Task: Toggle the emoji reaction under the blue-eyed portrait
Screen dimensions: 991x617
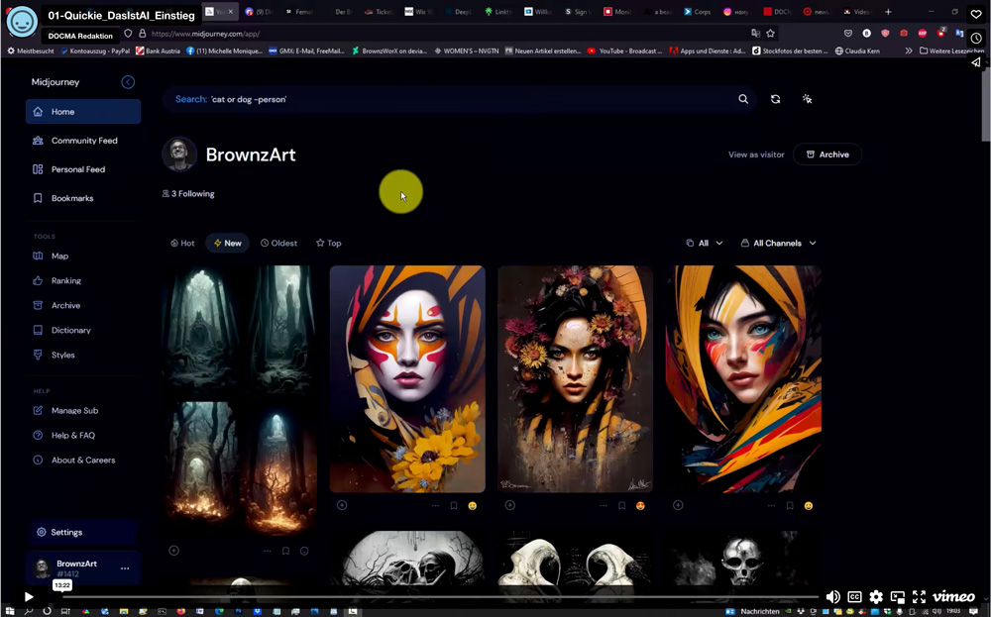Action: [809, 506]
